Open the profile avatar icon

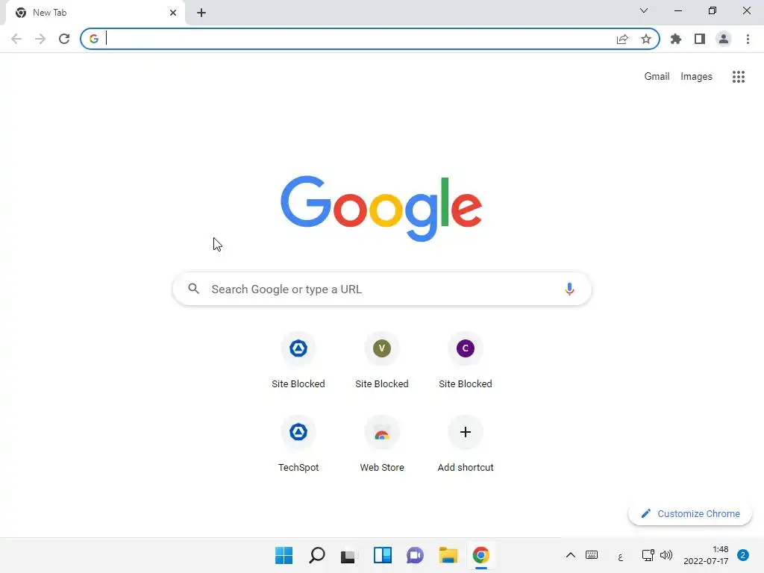point(724,39)
